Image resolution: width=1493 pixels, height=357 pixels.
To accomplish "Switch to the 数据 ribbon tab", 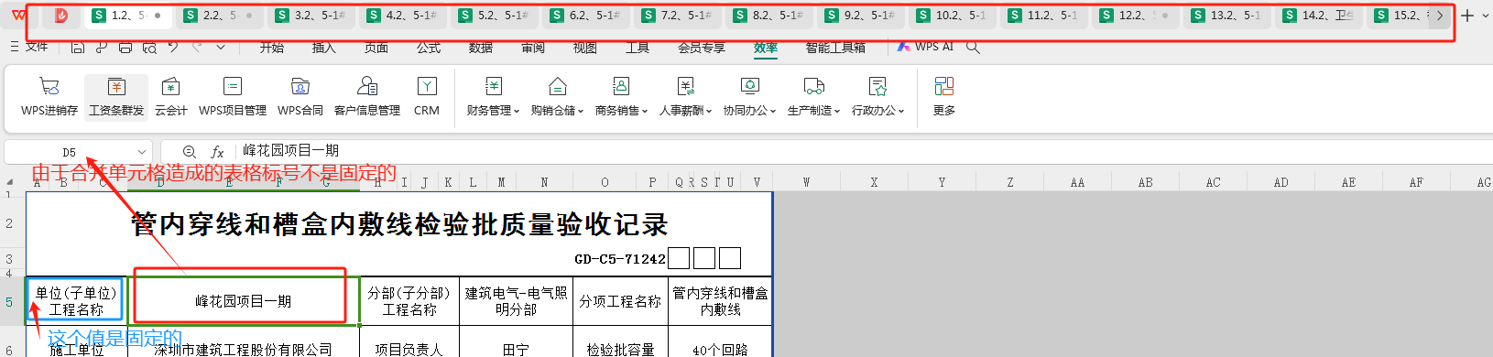I will (481, 48).
